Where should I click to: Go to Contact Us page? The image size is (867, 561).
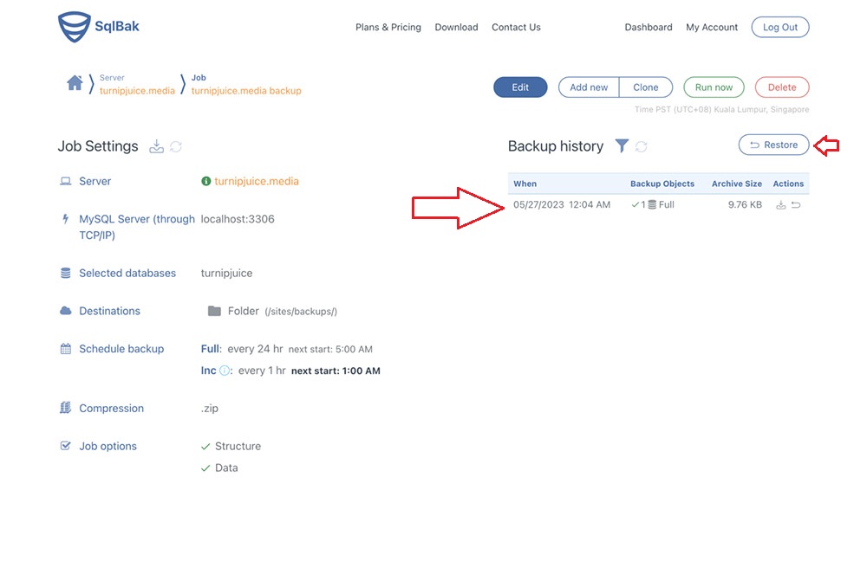point(516,27)
